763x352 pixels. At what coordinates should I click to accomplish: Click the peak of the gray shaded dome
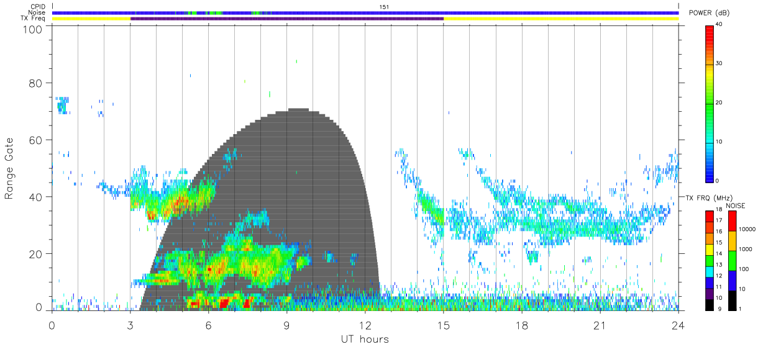coord(299,109)
